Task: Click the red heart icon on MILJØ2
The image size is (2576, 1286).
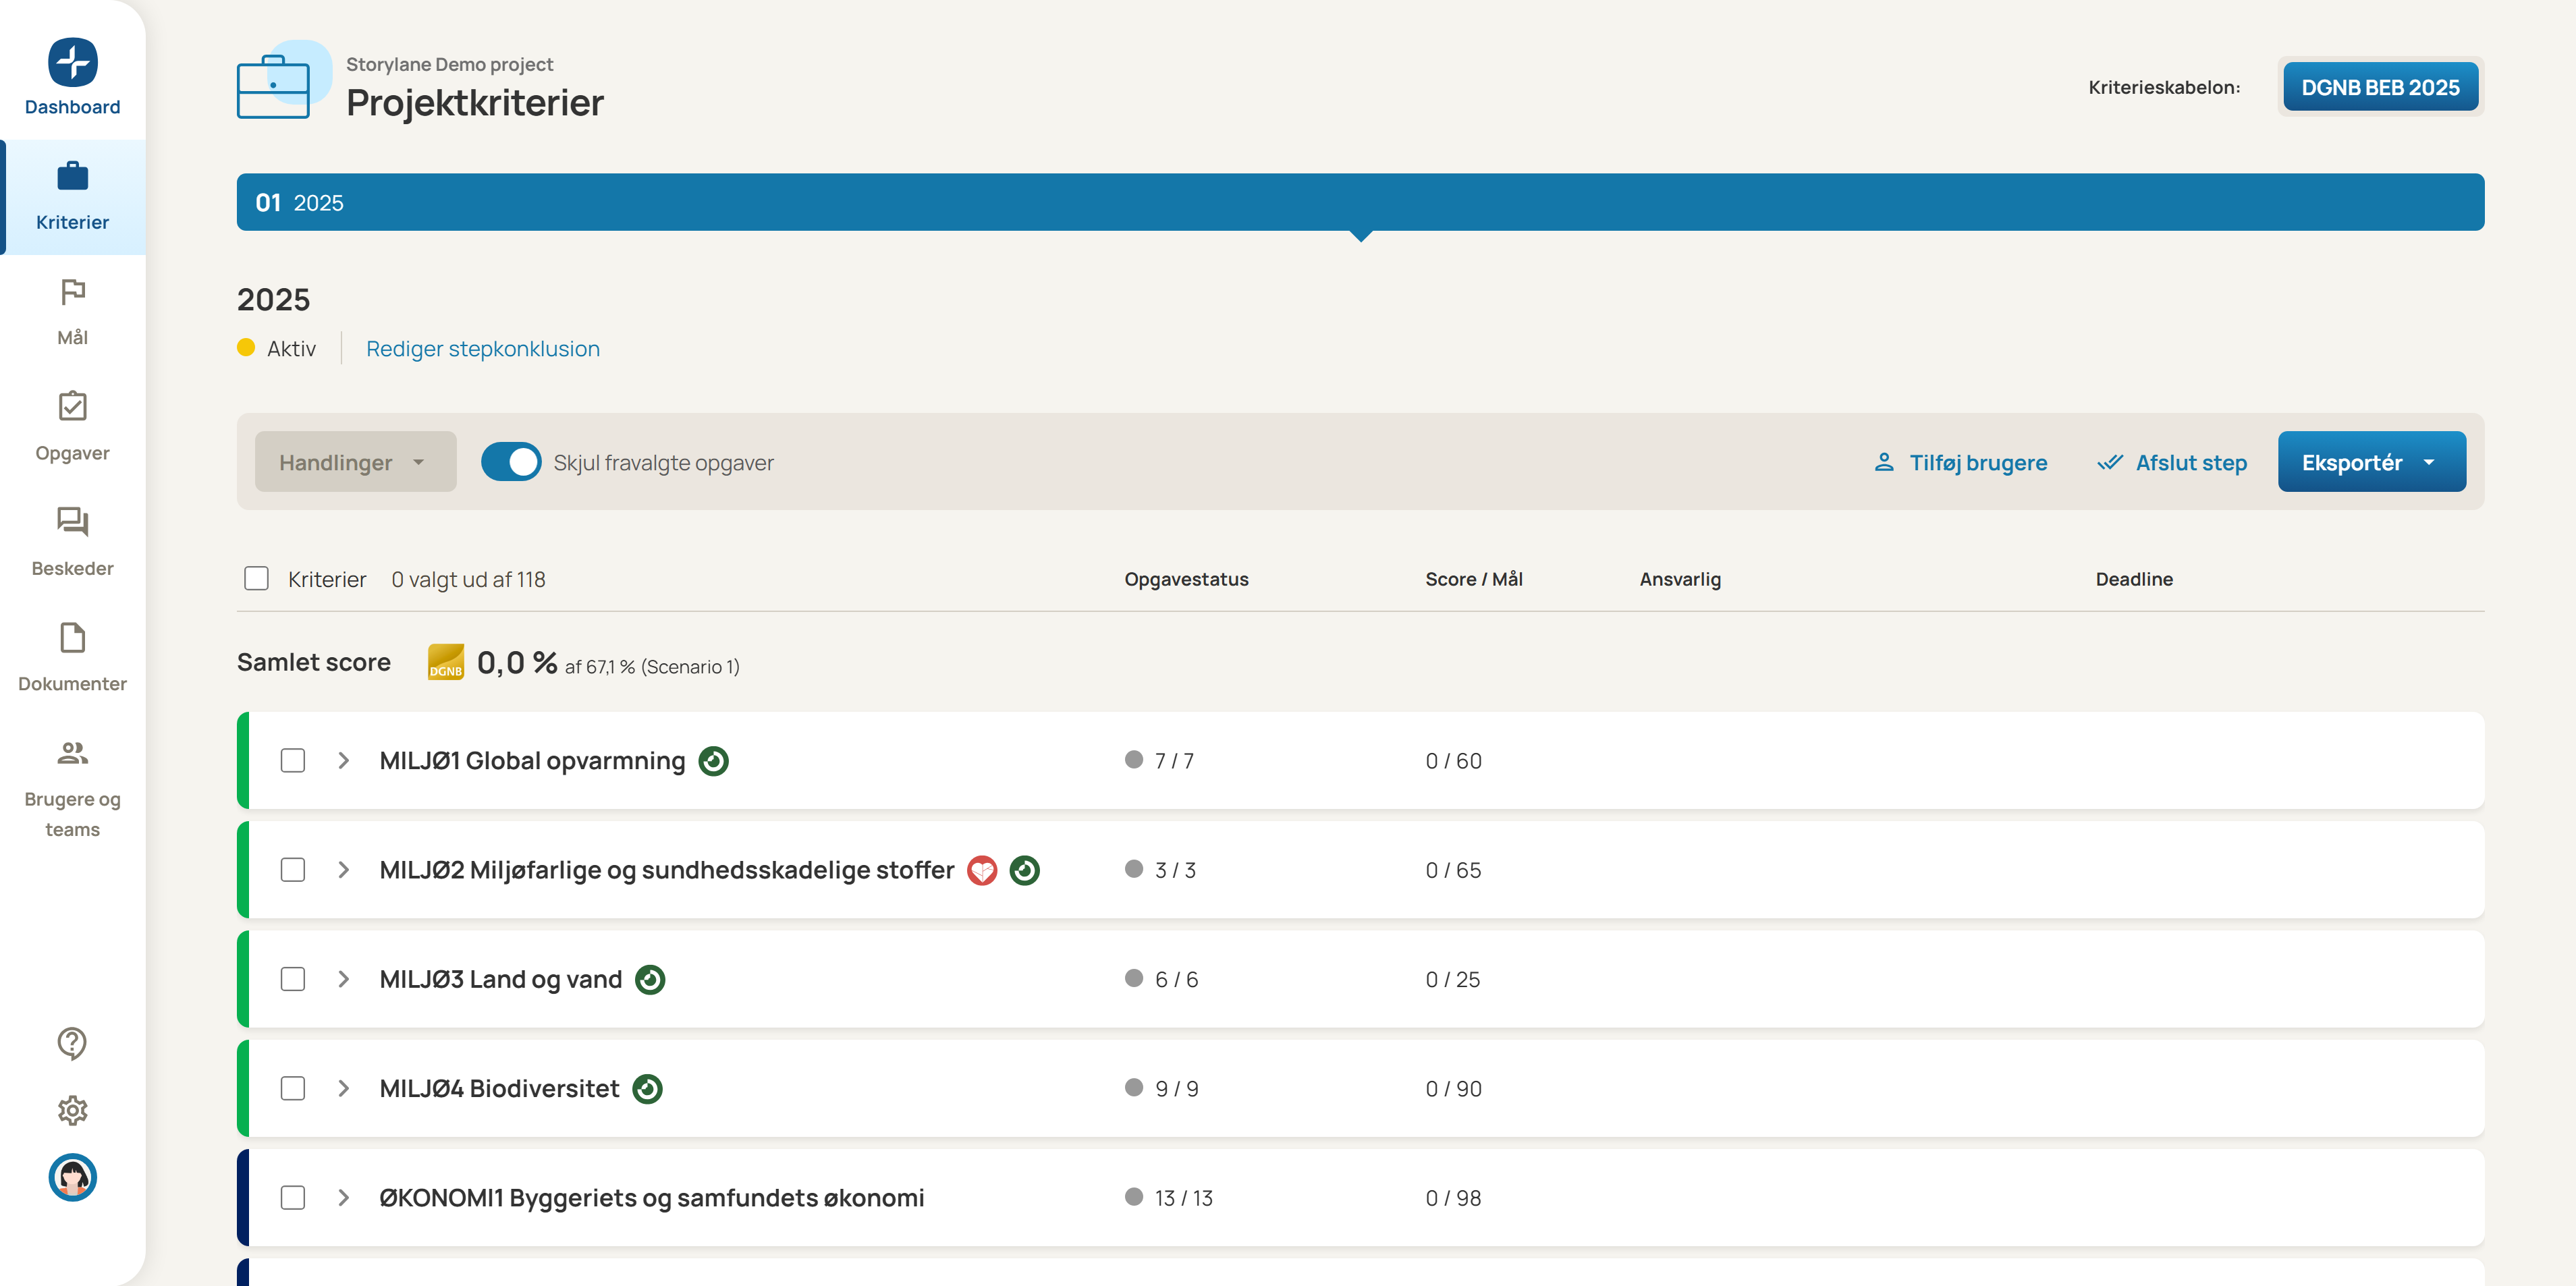Action: pos(982,870)
